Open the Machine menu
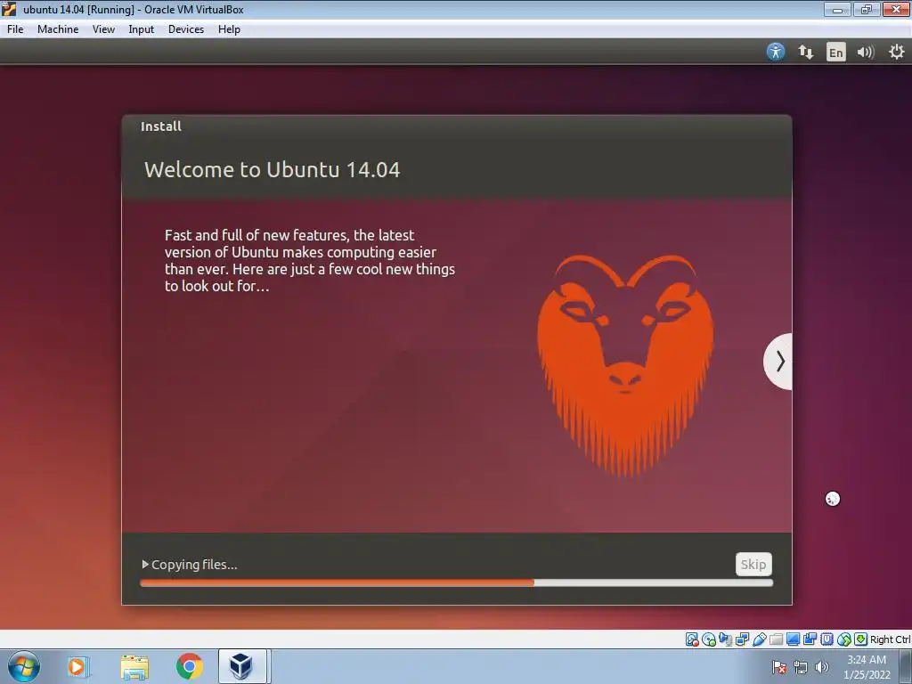Image resolution: width=912 pixels, height=684 pixels. click(x=58, y=29)
